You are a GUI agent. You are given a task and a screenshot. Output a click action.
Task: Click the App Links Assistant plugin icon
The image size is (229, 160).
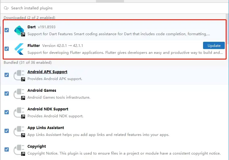(19, 131)
